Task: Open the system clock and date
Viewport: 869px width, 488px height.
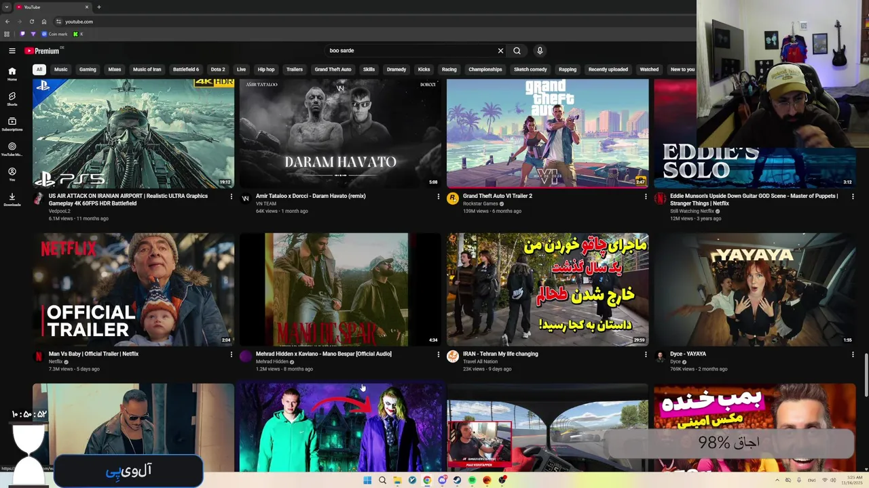Action: click(x=851, y=480)
